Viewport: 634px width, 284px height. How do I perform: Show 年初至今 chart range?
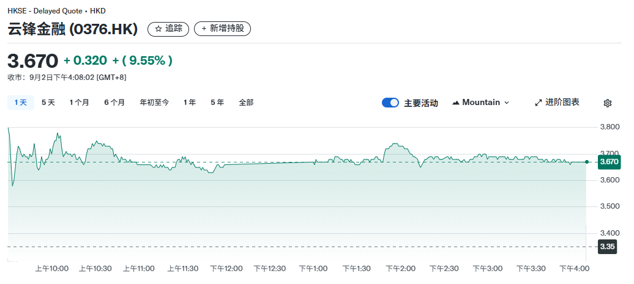pyautogui.click(x=154, y=103)
